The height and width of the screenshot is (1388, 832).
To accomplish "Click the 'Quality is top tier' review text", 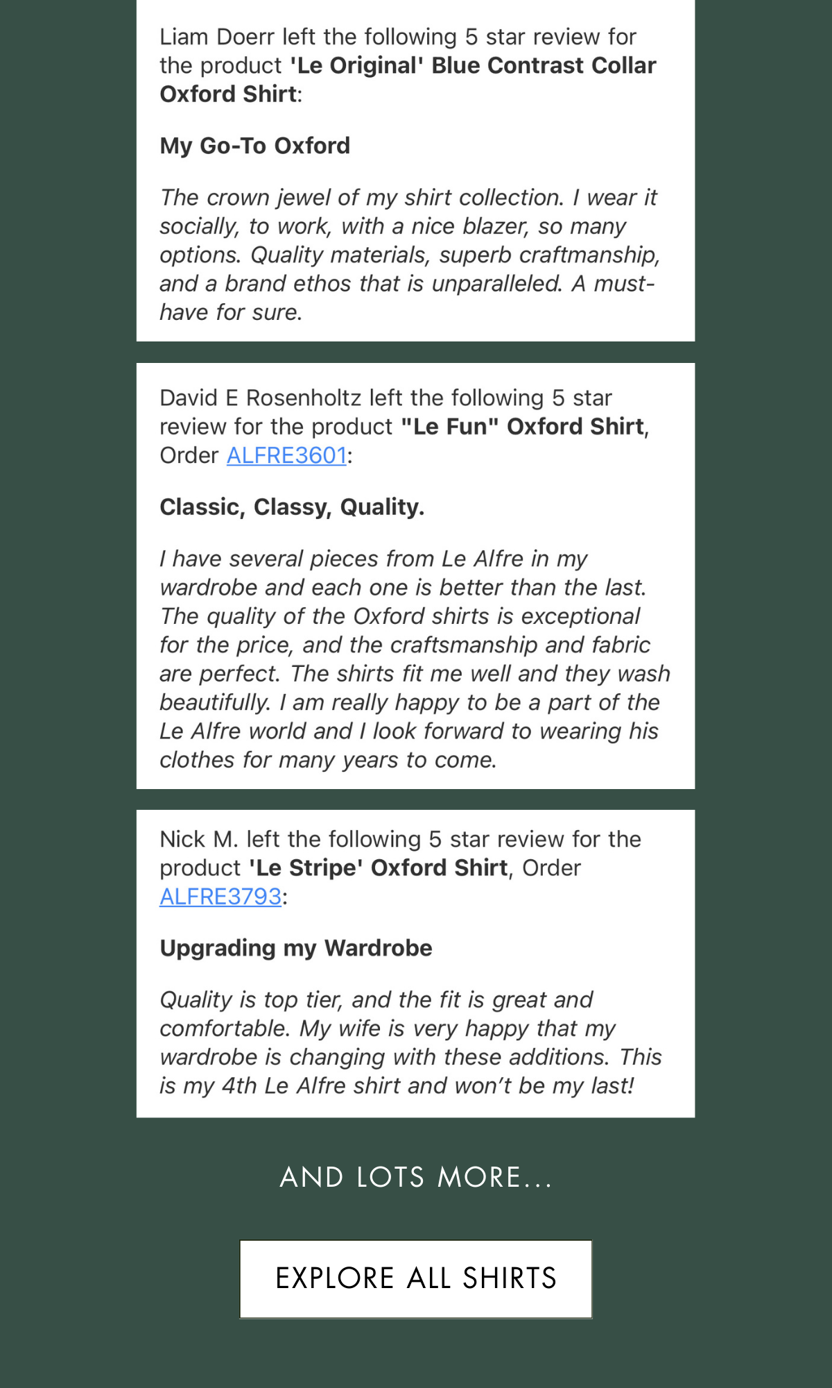I will click(x=410, y=1042).
